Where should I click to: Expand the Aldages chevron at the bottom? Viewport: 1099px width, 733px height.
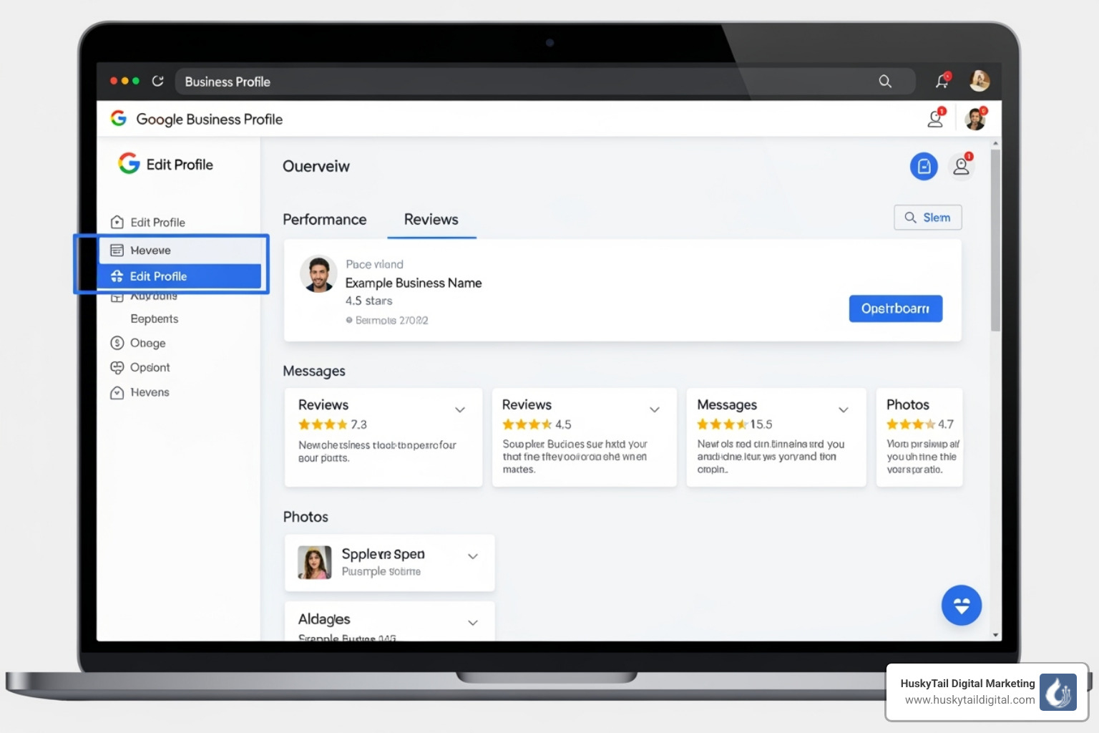[x=472, y=622]
